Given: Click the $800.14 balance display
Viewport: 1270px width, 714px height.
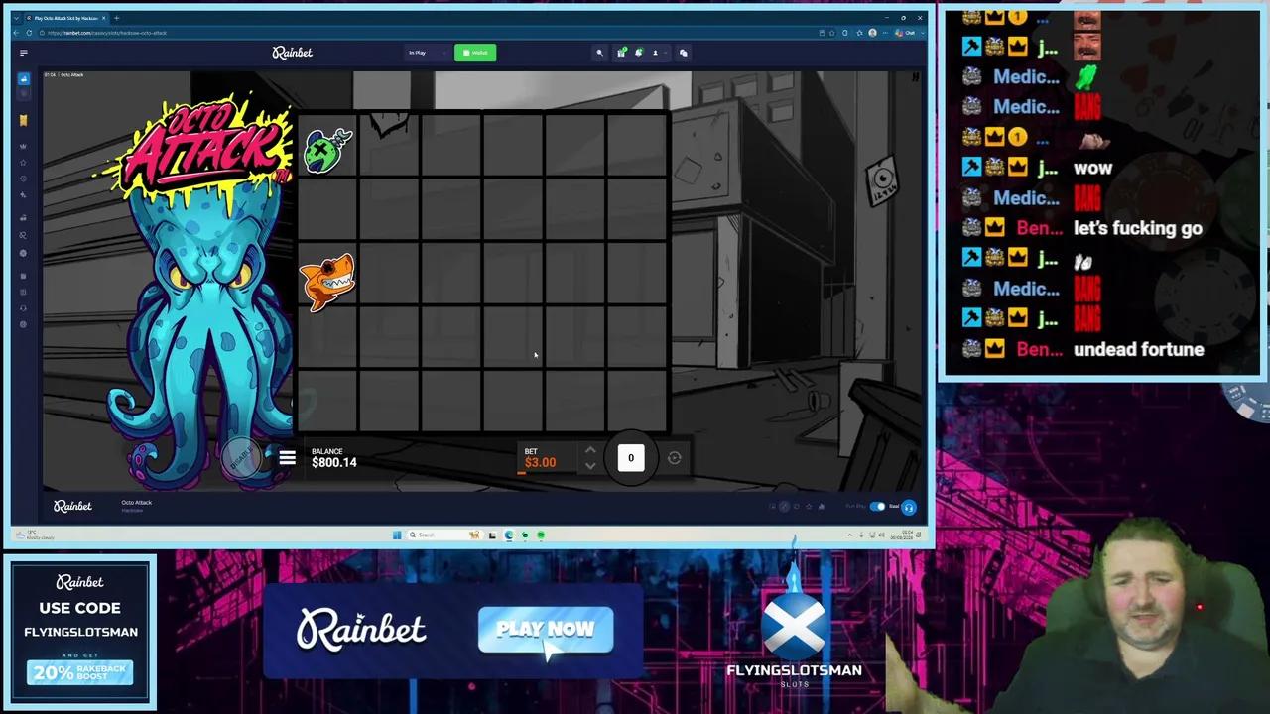Looking at the screenshot, I should [334, 463].
